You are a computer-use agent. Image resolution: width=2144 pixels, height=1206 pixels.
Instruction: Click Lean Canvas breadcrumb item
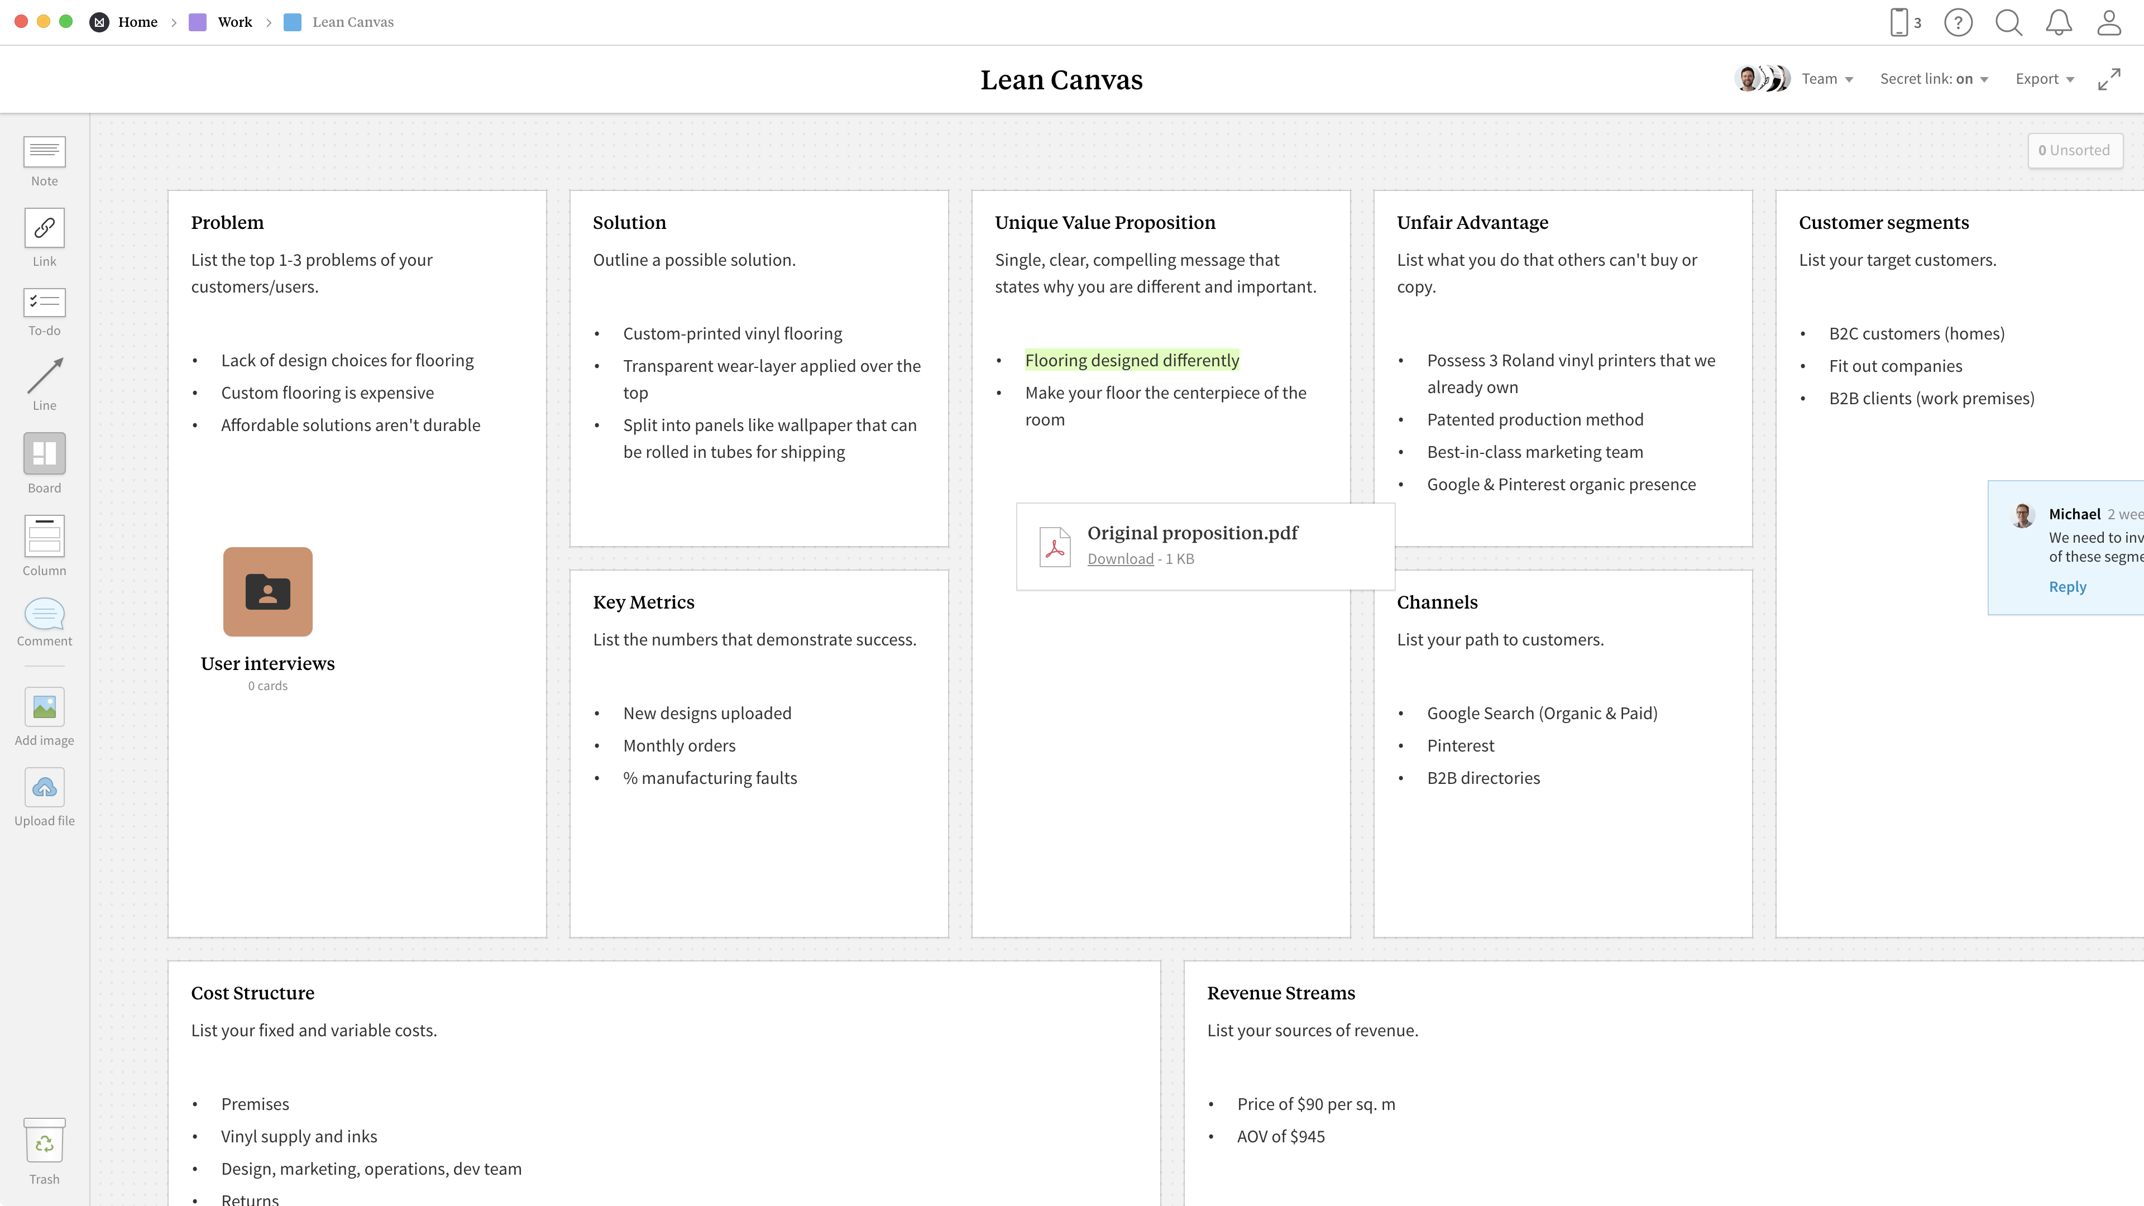pyautogui.click(x=353, y=22)
